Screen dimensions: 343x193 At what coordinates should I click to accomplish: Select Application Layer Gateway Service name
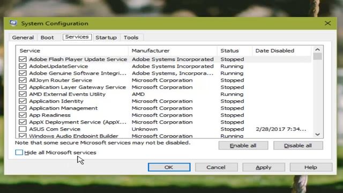(77, 87)
